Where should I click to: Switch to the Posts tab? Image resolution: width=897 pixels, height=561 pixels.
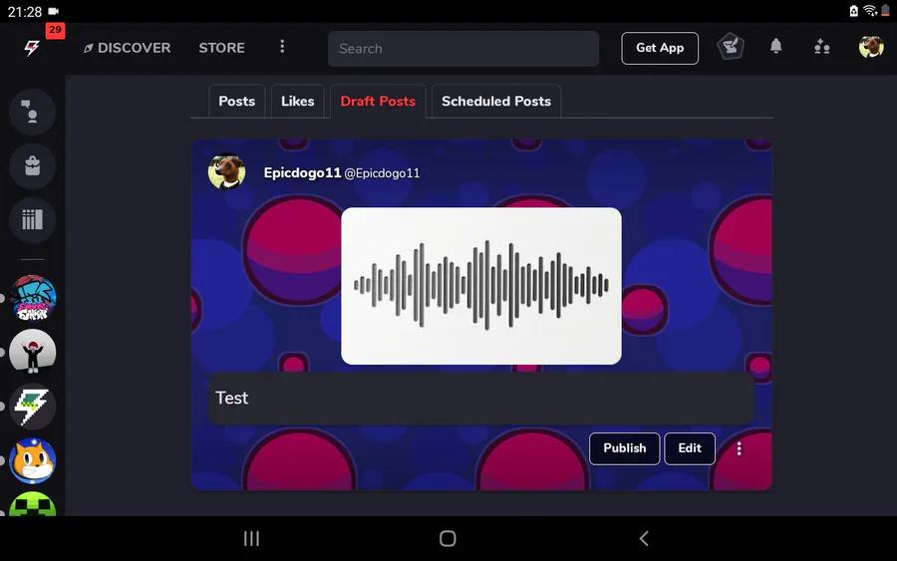(237, 102)
